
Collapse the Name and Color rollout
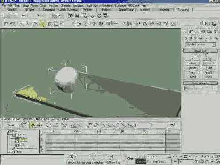[x=201, y=83]
